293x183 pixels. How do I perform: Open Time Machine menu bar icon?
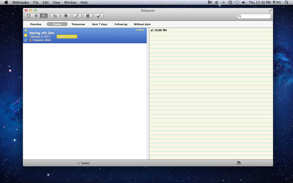pos(230,3)
